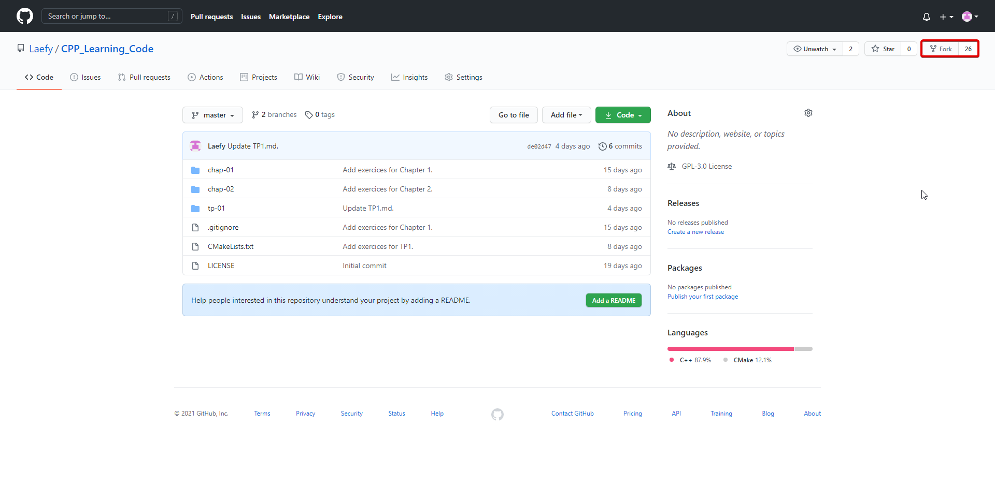995x487 pixels.
Task: Open the notifications bell icon
Action: tap(927, 17)
